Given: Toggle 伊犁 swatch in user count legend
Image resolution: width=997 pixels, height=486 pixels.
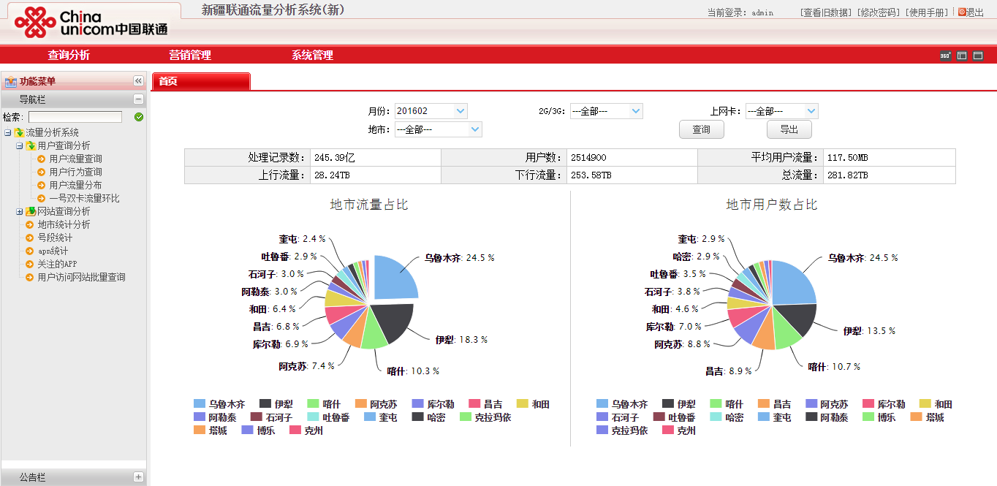Looking at the screenshot, I should (668, 404).
